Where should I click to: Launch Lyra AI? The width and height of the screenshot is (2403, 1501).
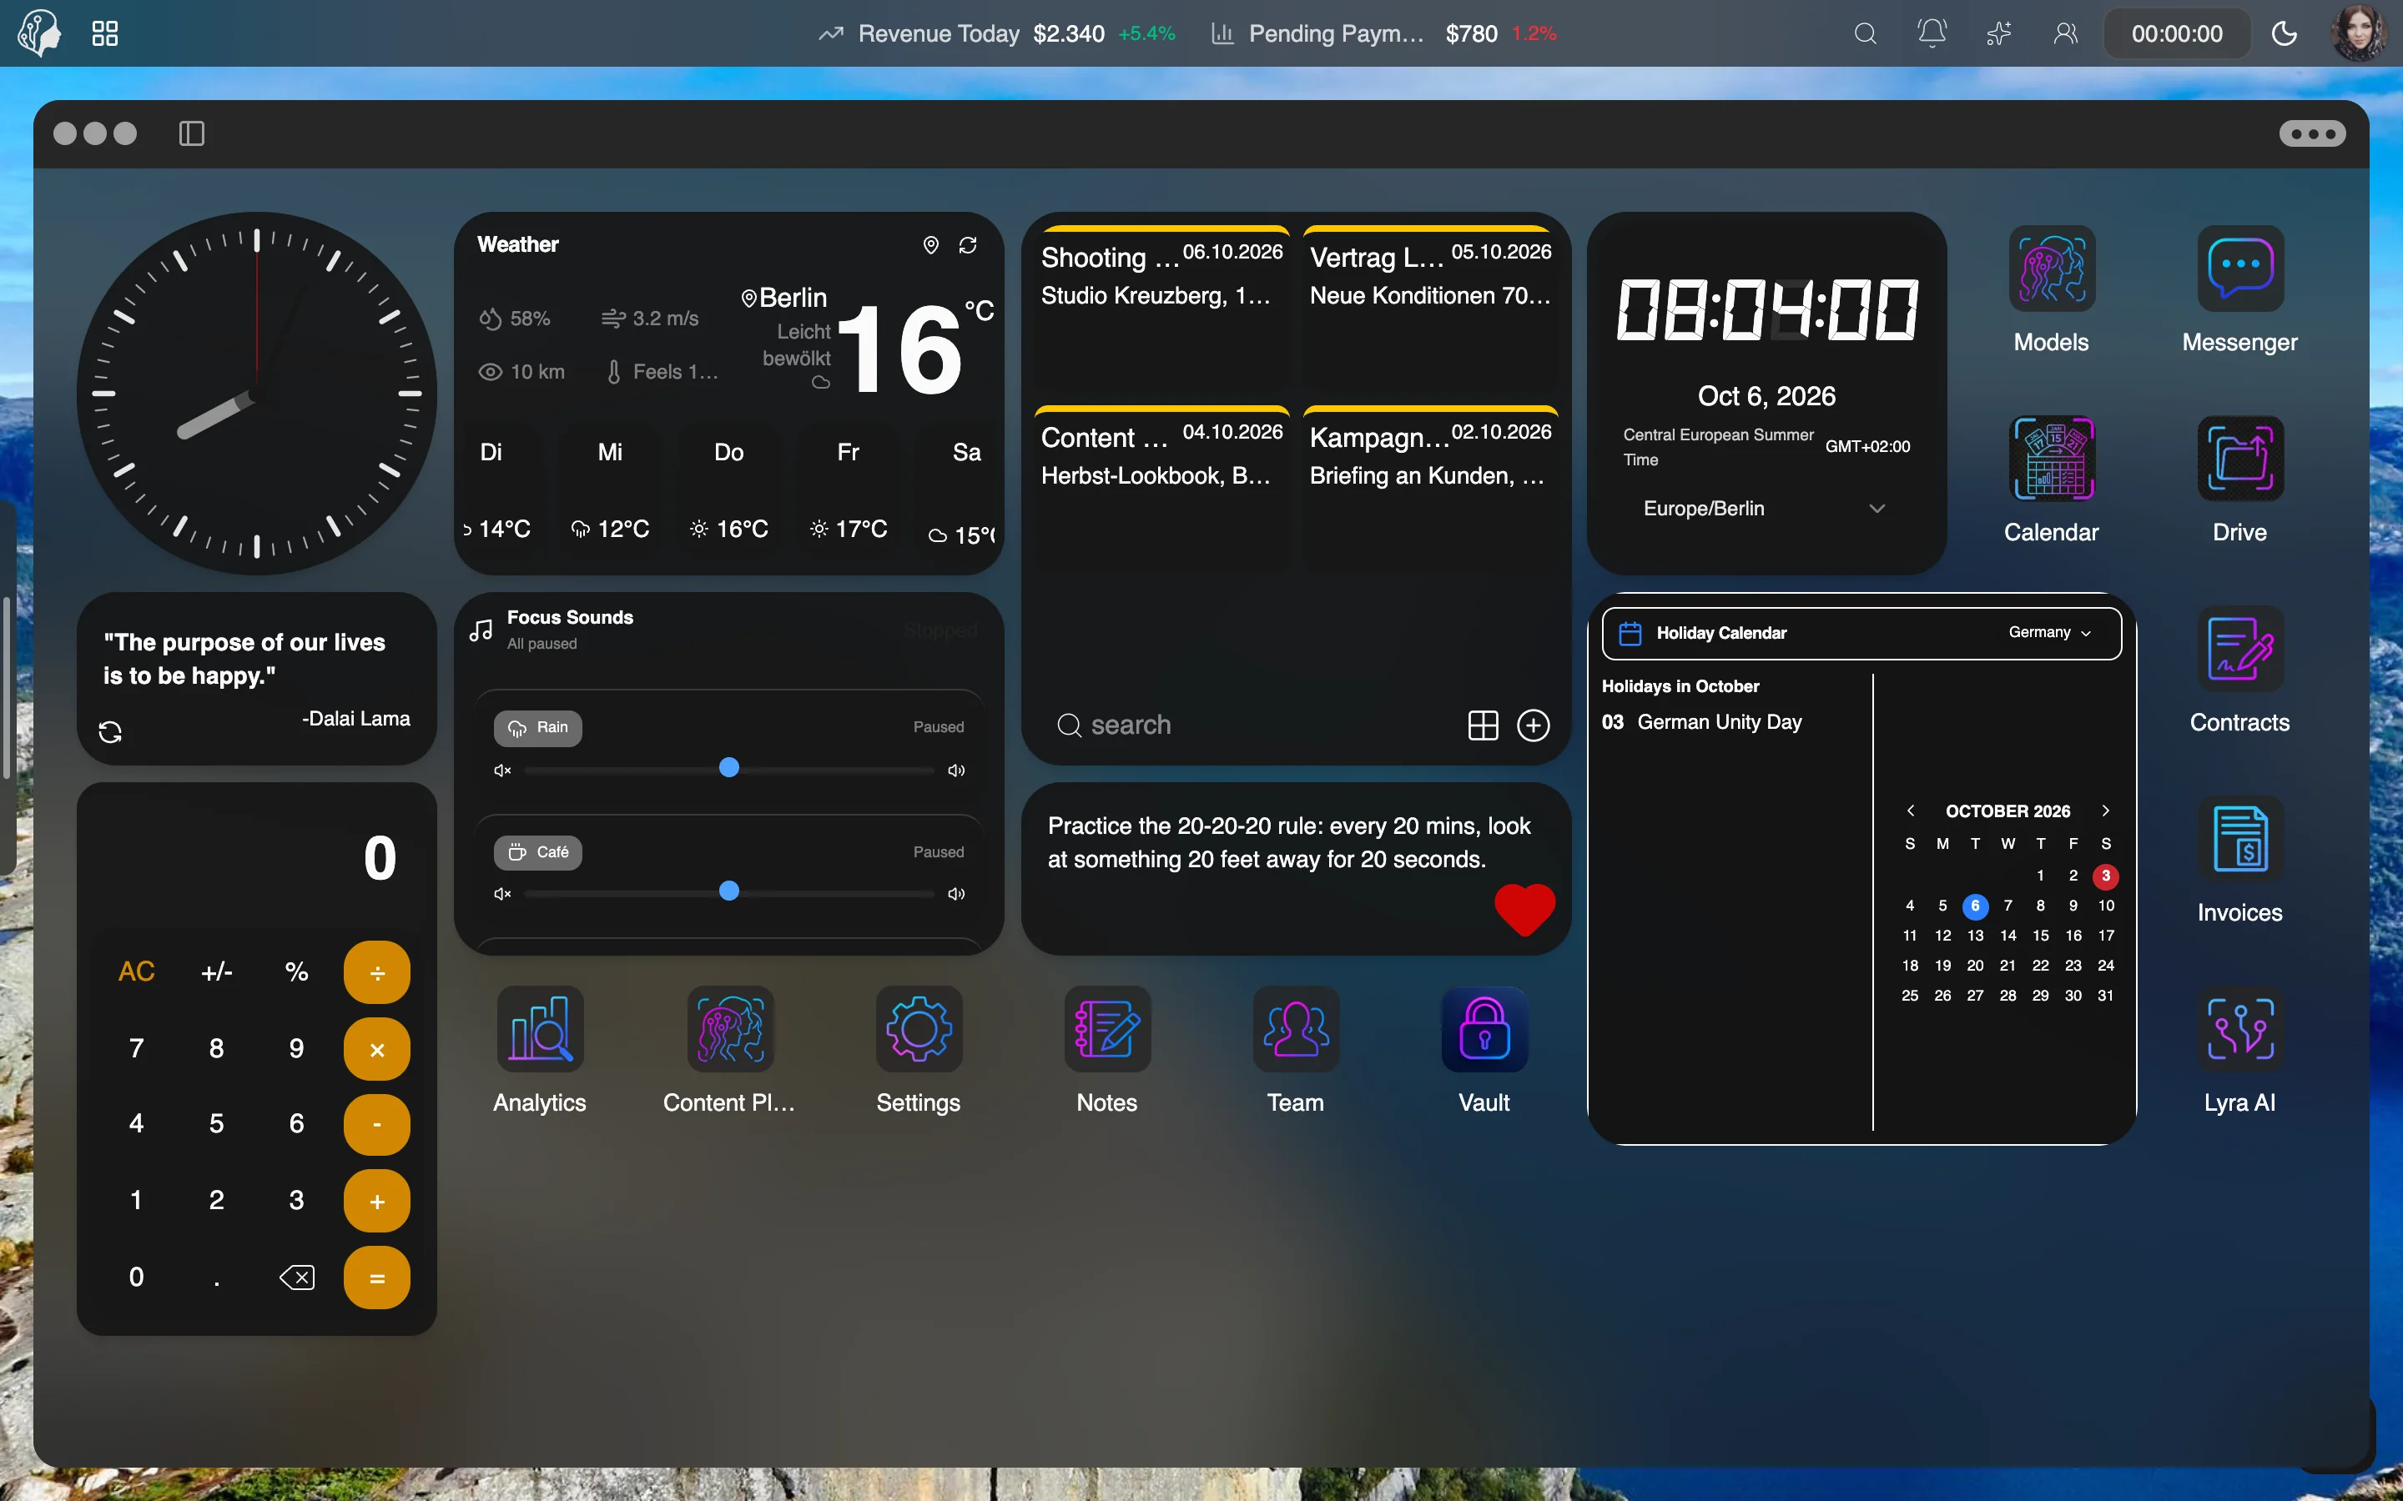click(2239, 1028)
